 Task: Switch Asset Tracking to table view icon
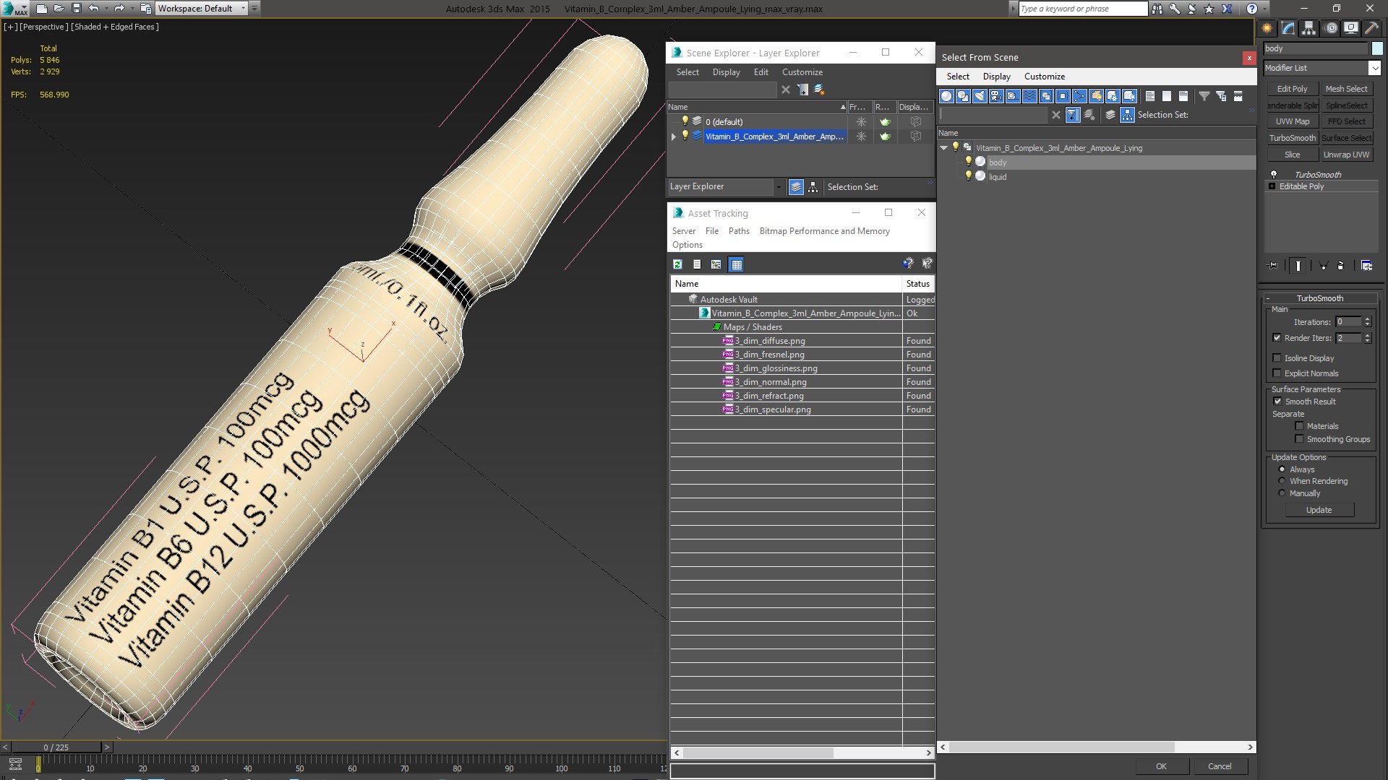point(736,264)
